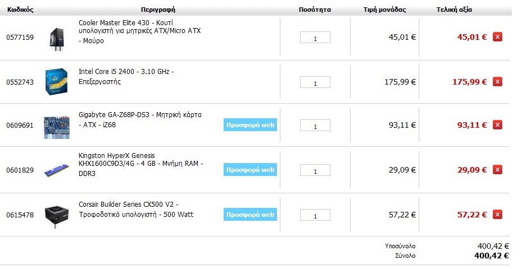531x269 pixels.
Task: View the Kingston HyperX RAM thumbnail
Action: 57,170
